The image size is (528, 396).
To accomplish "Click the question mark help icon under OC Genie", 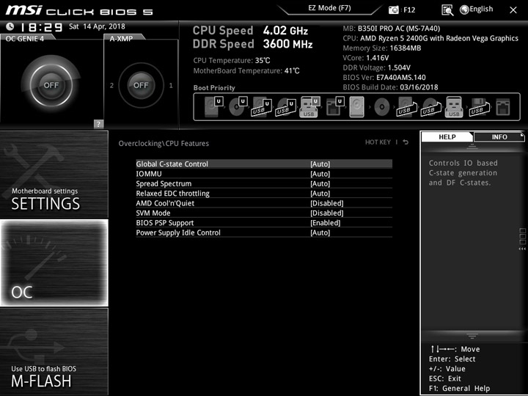I will (98, 124).
